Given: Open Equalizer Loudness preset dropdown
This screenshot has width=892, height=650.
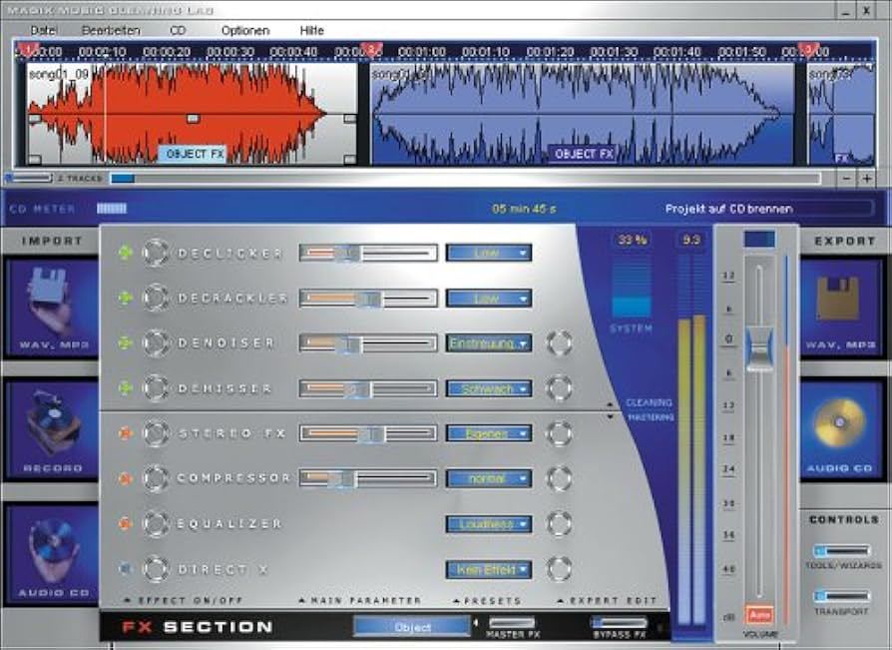Looking at the screenshot, I should click(x=489, y=523).
